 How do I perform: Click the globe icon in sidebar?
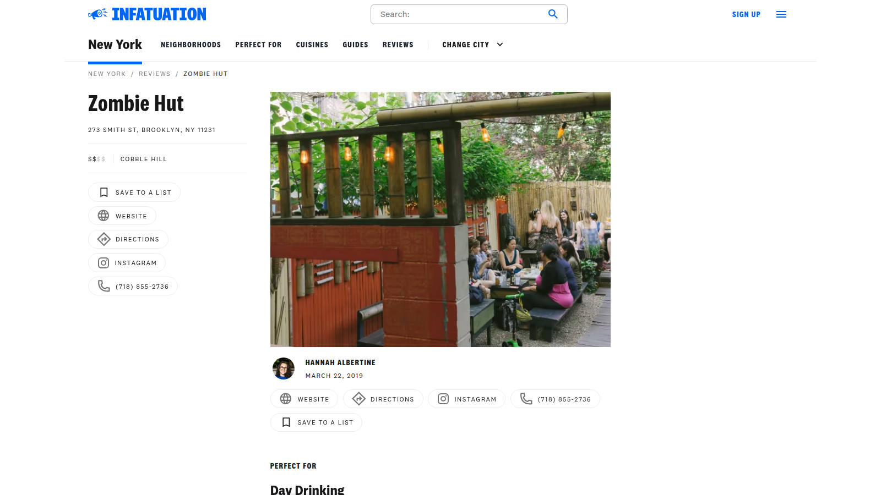pyautogui.click(x=104, y=216)
